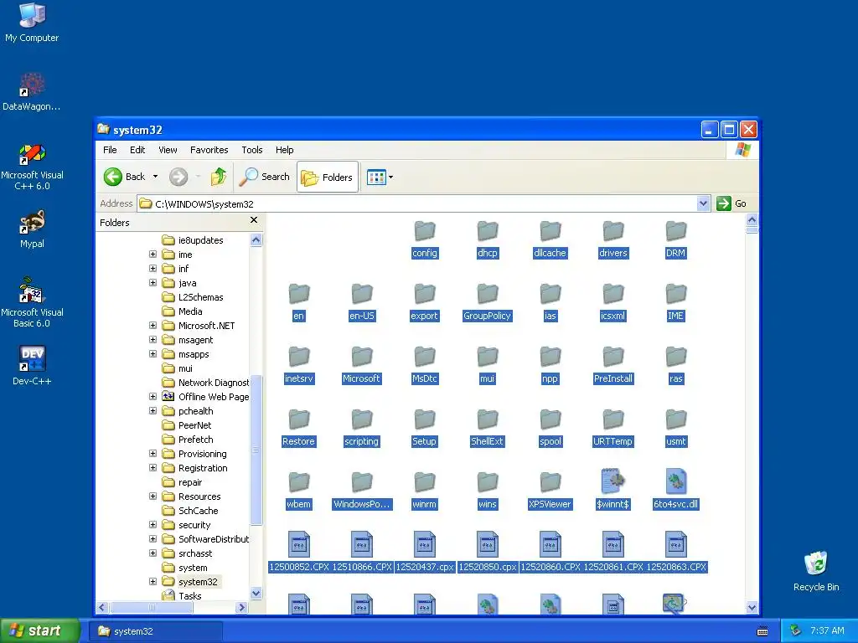
Task: Close the Folders pane with X
Action: pos(253,220)
